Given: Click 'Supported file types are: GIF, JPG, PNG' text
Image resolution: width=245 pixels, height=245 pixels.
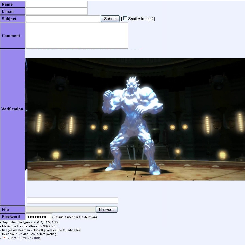Looking at the screenshot, I should tap(30, 222).
